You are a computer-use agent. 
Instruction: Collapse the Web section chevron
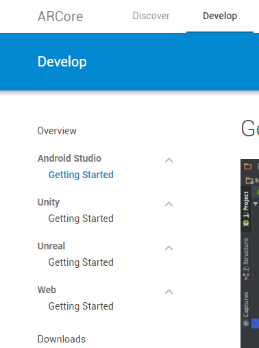tap(169, 292)
